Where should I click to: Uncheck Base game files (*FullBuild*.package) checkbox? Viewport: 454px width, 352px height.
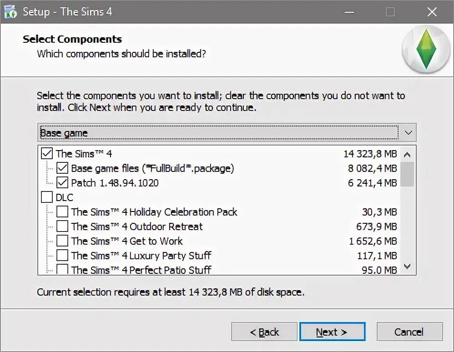tap(62, 168)
